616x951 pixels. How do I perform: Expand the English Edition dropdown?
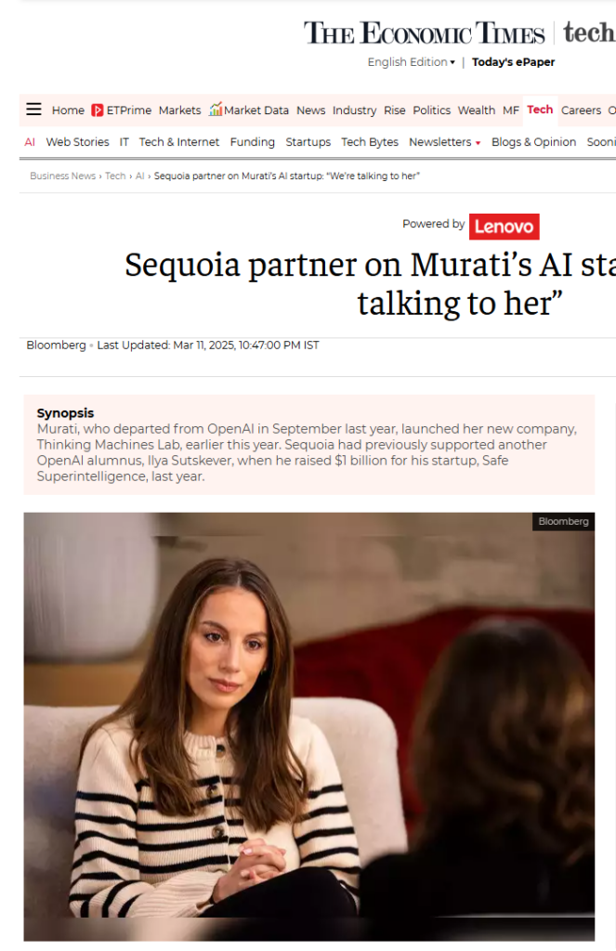pos(411,62)
